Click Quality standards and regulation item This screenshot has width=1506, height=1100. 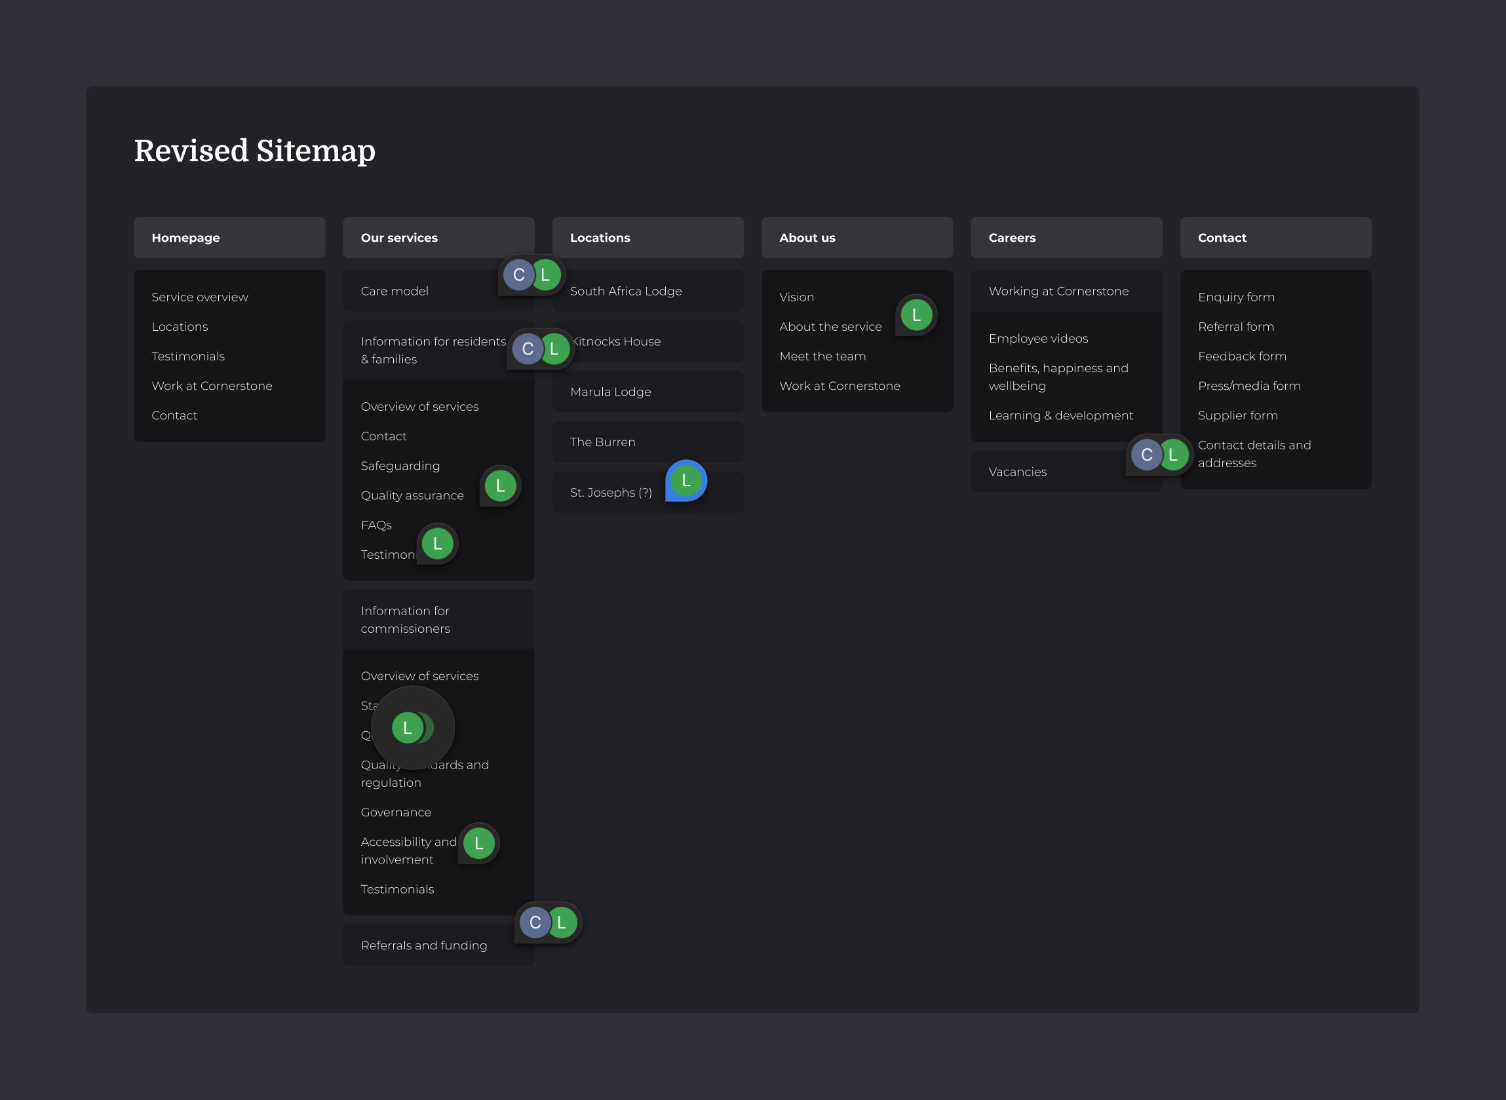425,774
